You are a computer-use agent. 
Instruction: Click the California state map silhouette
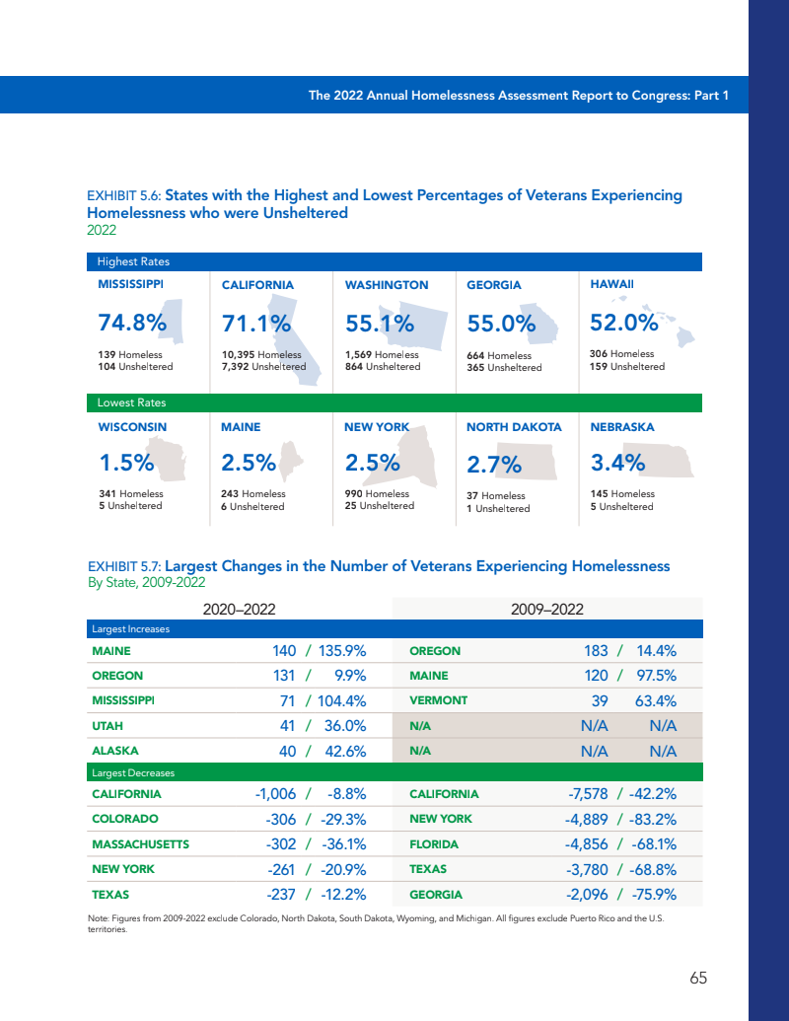[286, 330]
